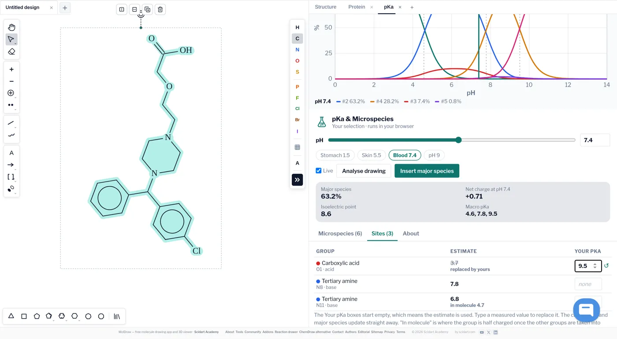This screenshot has height=339, width=617.
Task: Insert a cyclobutane square ring
Action: (24, 316)
